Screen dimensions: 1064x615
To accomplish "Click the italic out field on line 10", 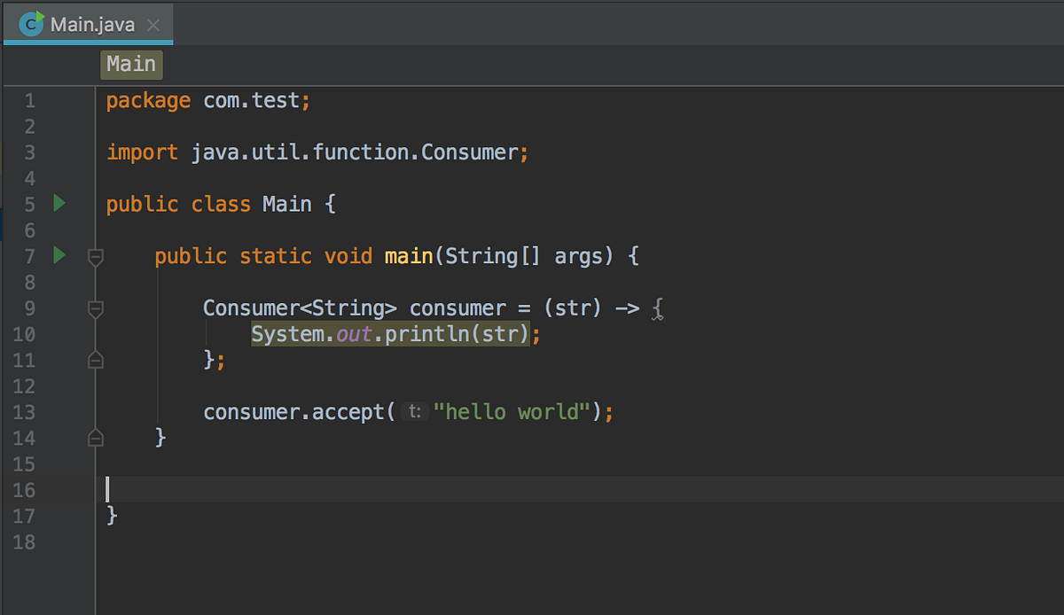I will click(355, 335).
